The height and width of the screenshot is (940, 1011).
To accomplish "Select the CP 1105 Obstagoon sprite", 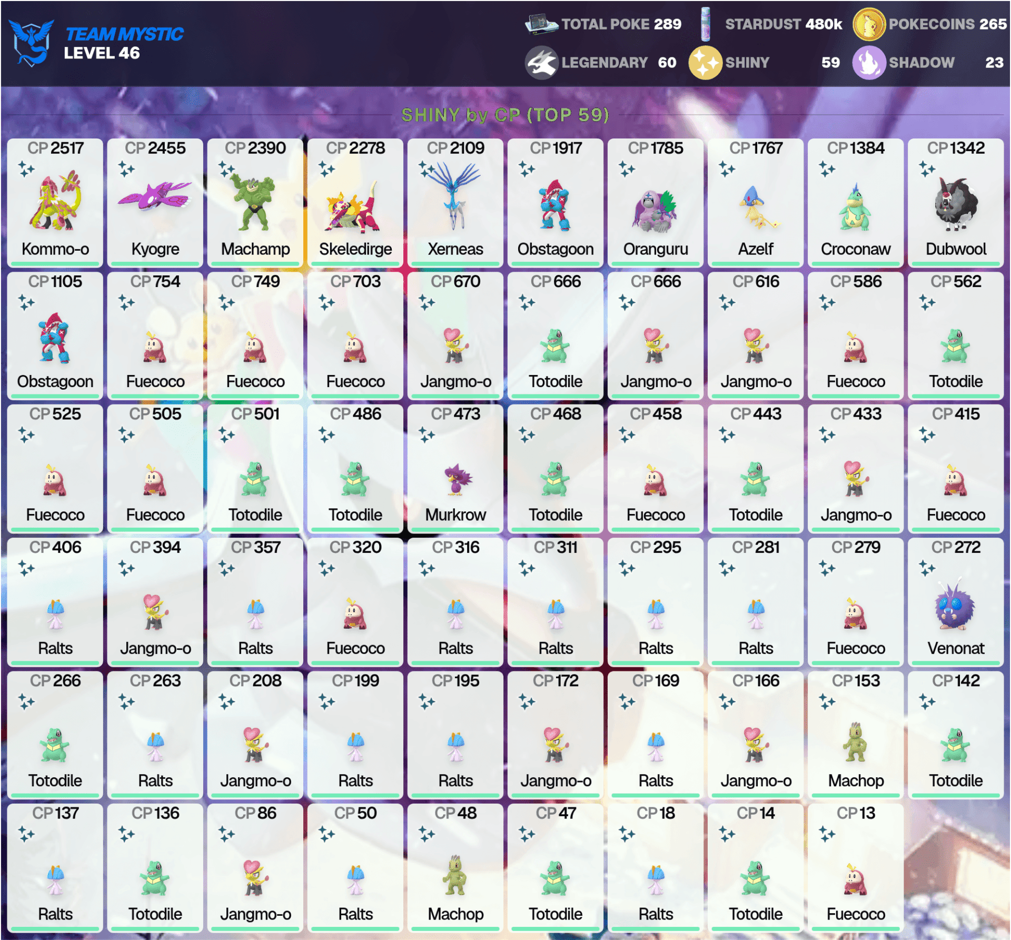I will [x=54, y=338].
